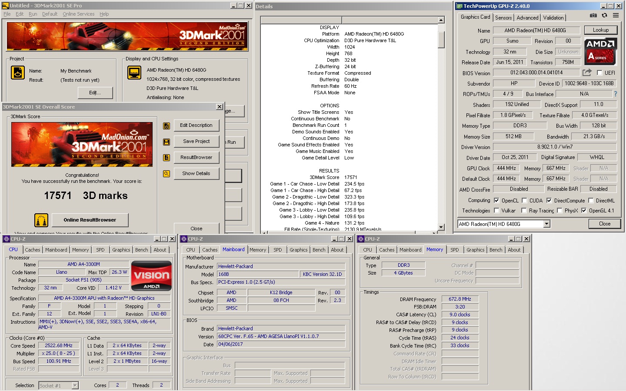Image resolution: width=626 pixels, height=391 pixels.
Task: Click the CPU-Z icon in the first CPU-Z window
Action: (x=7, y=239)
